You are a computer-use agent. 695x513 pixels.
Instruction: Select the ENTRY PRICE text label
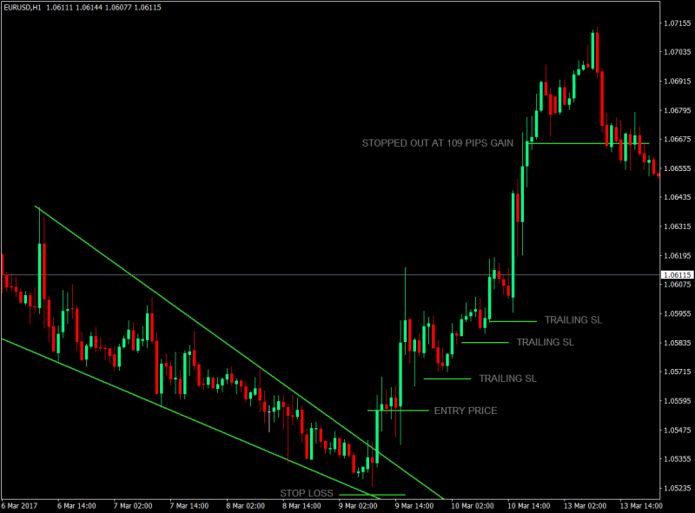click(x=467, y=411)
